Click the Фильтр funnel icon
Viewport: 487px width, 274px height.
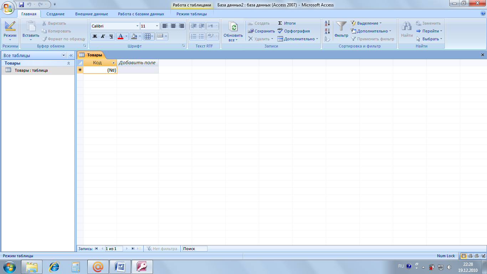(x=341, y=26)
